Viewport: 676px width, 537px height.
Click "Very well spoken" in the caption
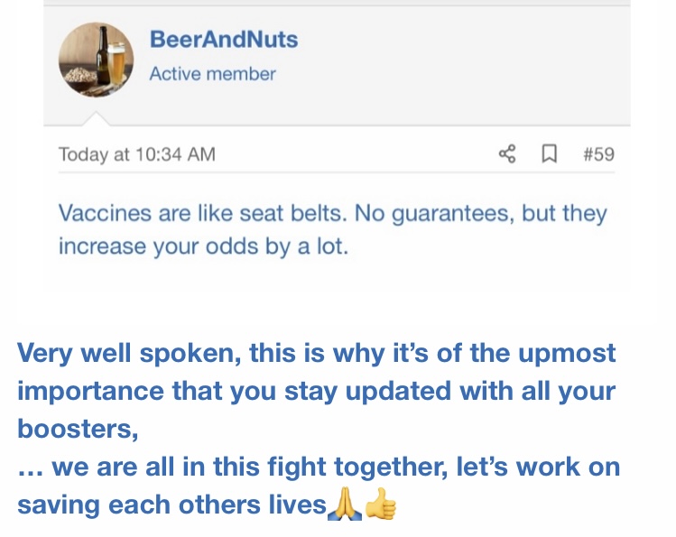click(125, 352)
